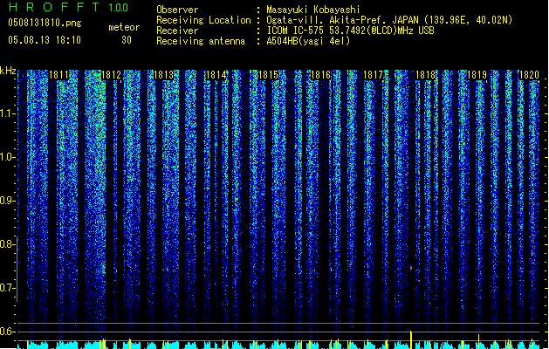This screenshot has height=349, width=549.
Task: Select the 1820 time marker
Action: tap(530, 75)
